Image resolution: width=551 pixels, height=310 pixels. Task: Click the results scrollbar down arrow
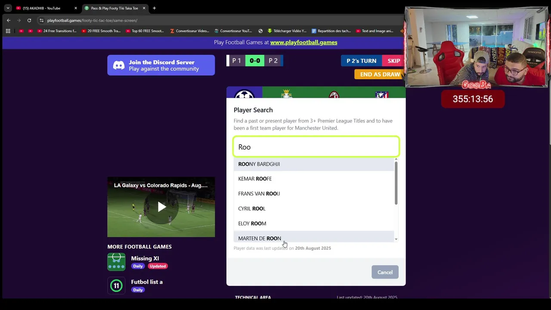pos(396,239)
